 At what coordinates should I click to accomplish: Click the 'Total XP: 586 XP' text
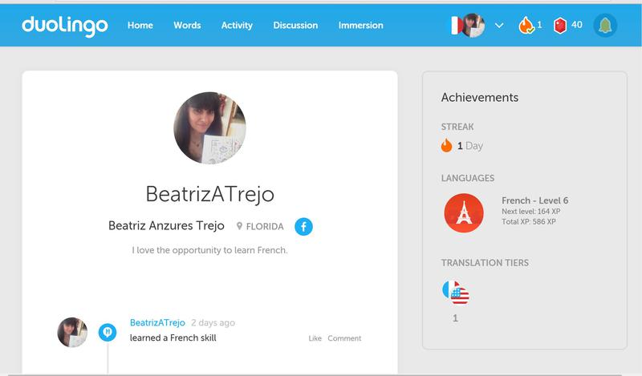pyautogui.click(x=529, y=222)
